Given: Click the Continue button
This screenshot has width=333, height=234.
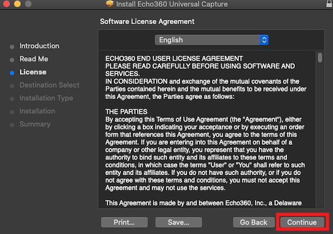Looking at the screenshot, I should (302, 222).
